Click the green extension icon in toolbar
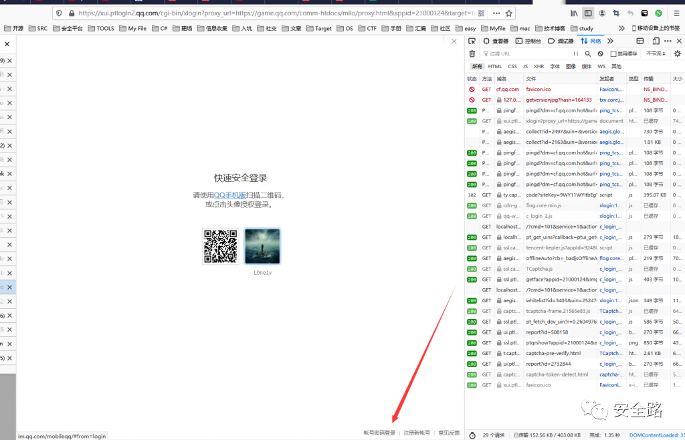Screen dimensions: 685x440 coord(658,13)
